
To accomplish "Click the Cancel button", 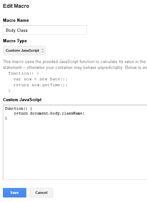I will click(41, 193).
